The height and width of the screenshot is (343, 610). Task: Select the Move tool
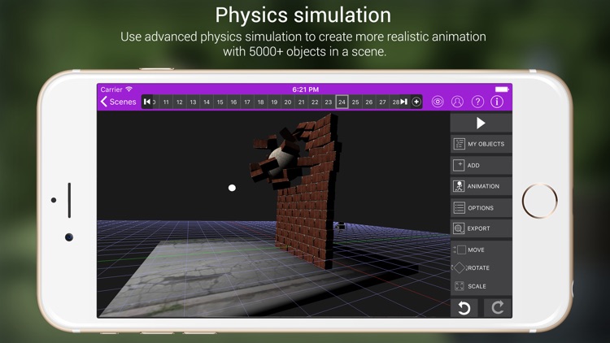(x=481, y=250)
